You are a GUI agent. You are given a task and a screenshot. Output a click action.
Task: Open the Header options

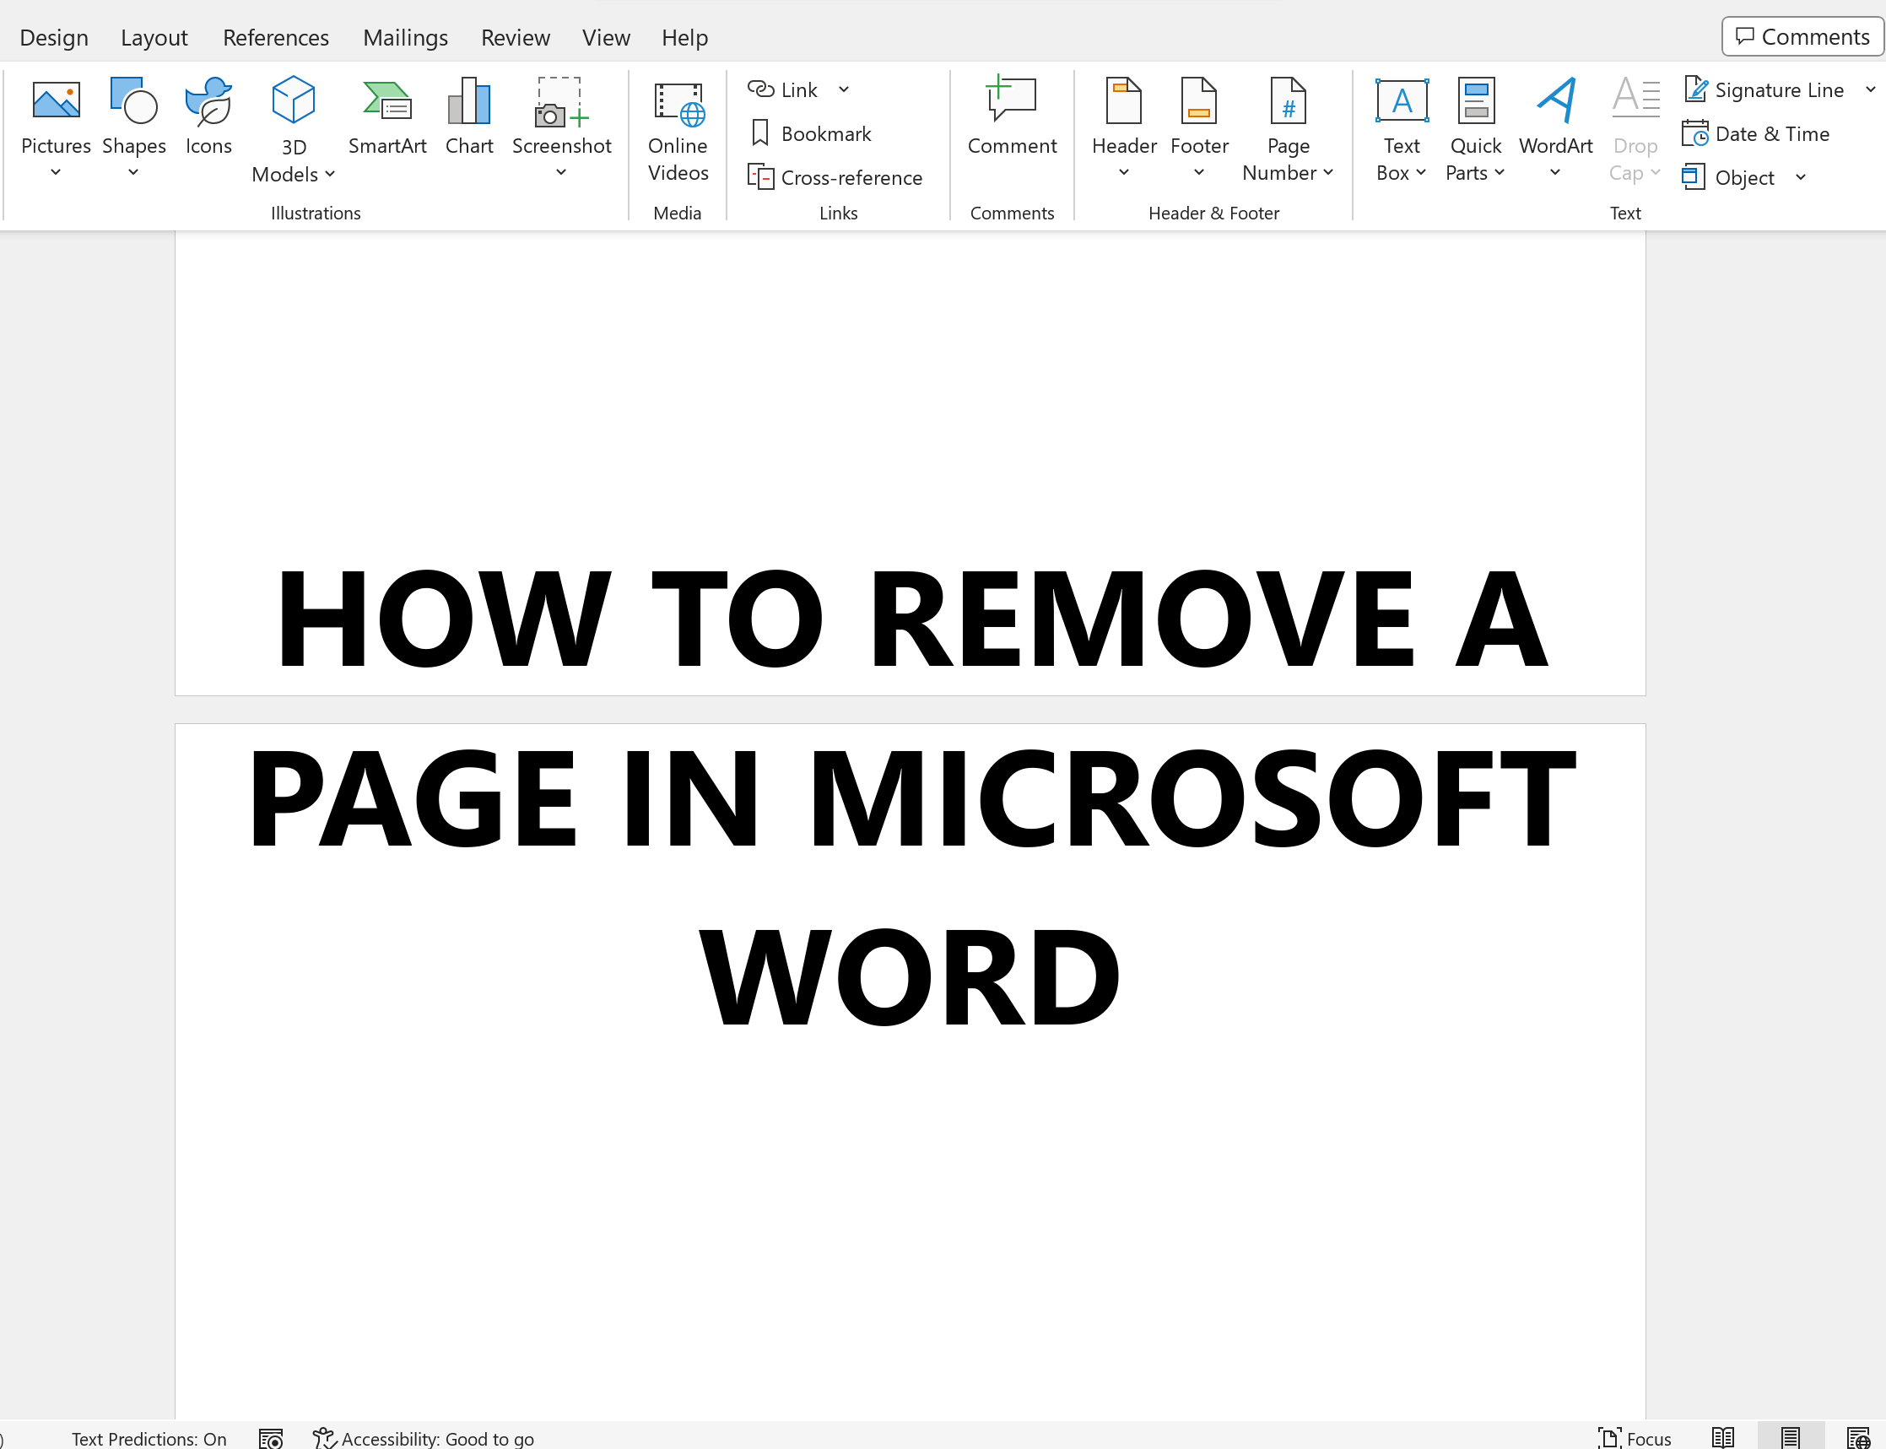(1124, 116)
